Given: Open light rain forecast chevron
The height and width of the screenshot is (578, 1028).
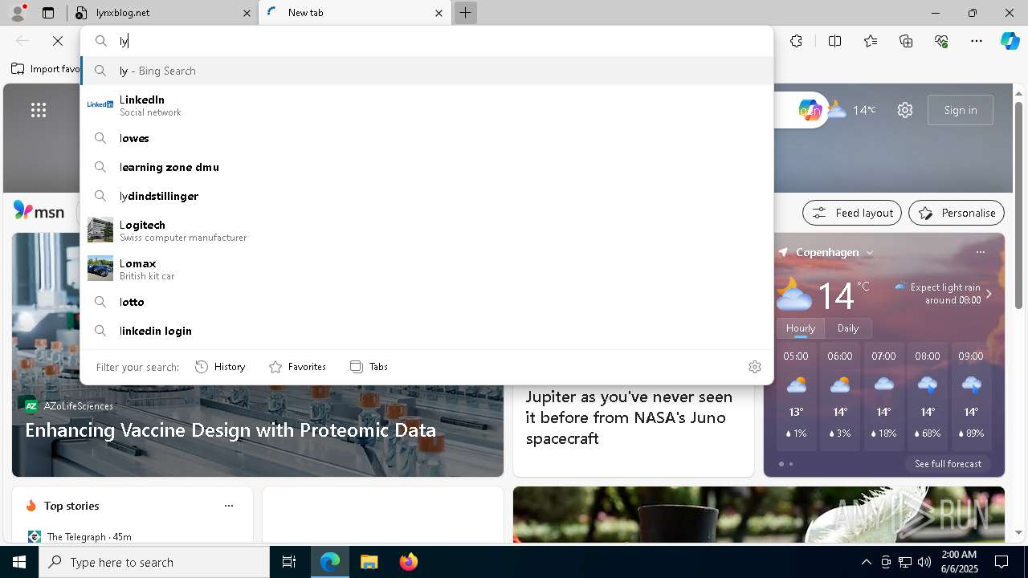Looking at the screenshot, I should point(989,294).
